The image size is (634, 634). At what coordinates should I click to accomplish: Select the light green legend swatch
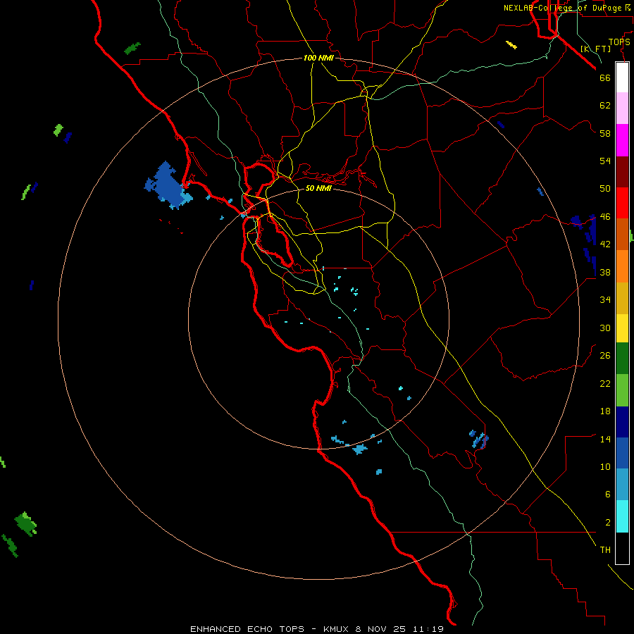[622, 390]
